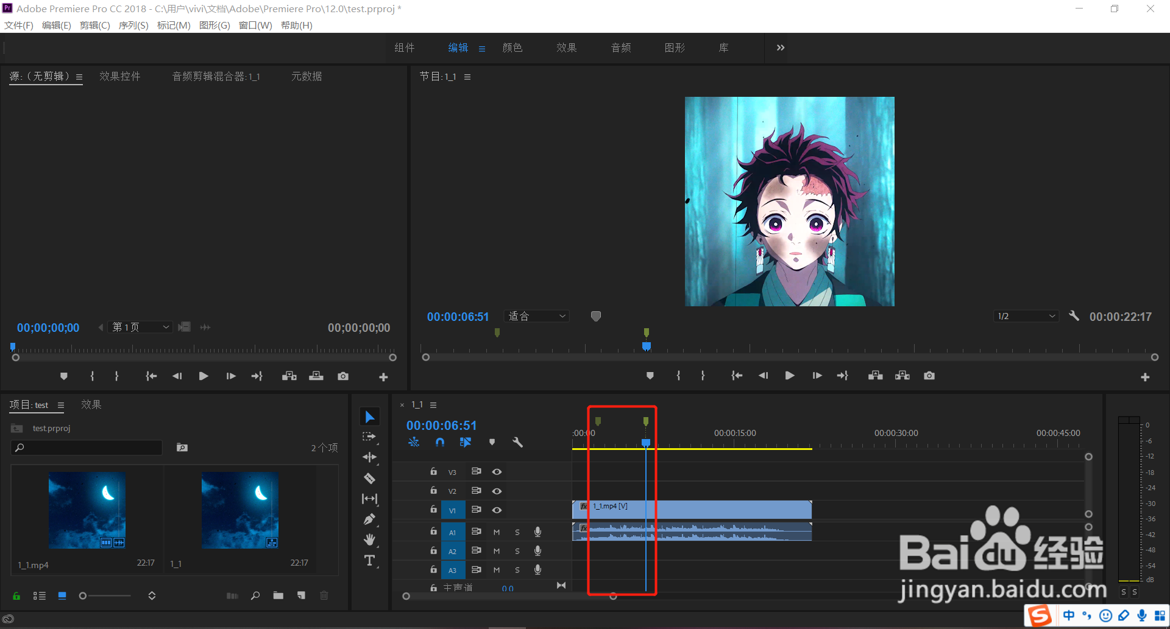The width and height of the screenshot is (1170, 629).
Task: Select the Razor tool
Action: (369, 478)
